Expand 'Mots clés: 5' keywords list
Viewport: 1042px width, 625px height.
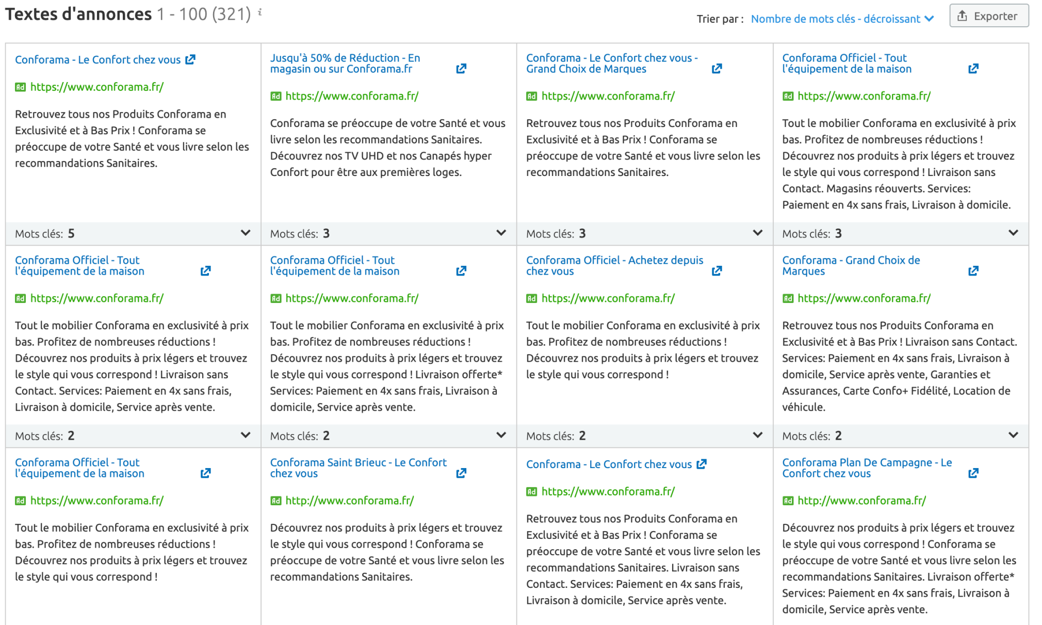[x=246, y=233]
